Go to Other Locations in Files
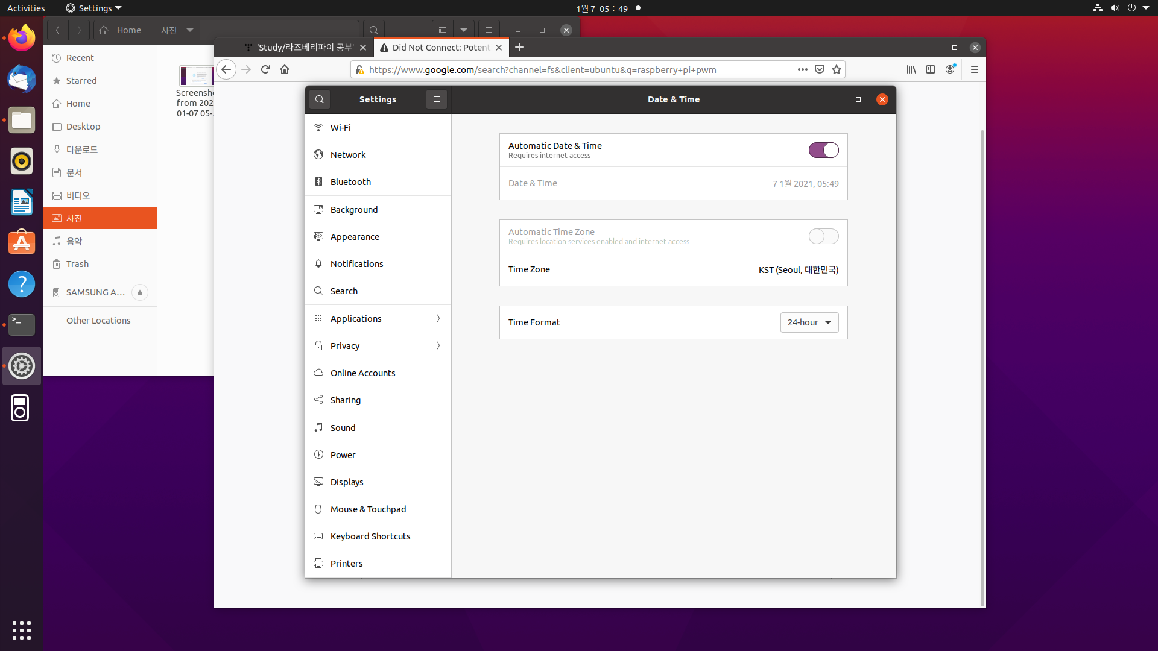The image size is (1158, 651). [98, 321]
